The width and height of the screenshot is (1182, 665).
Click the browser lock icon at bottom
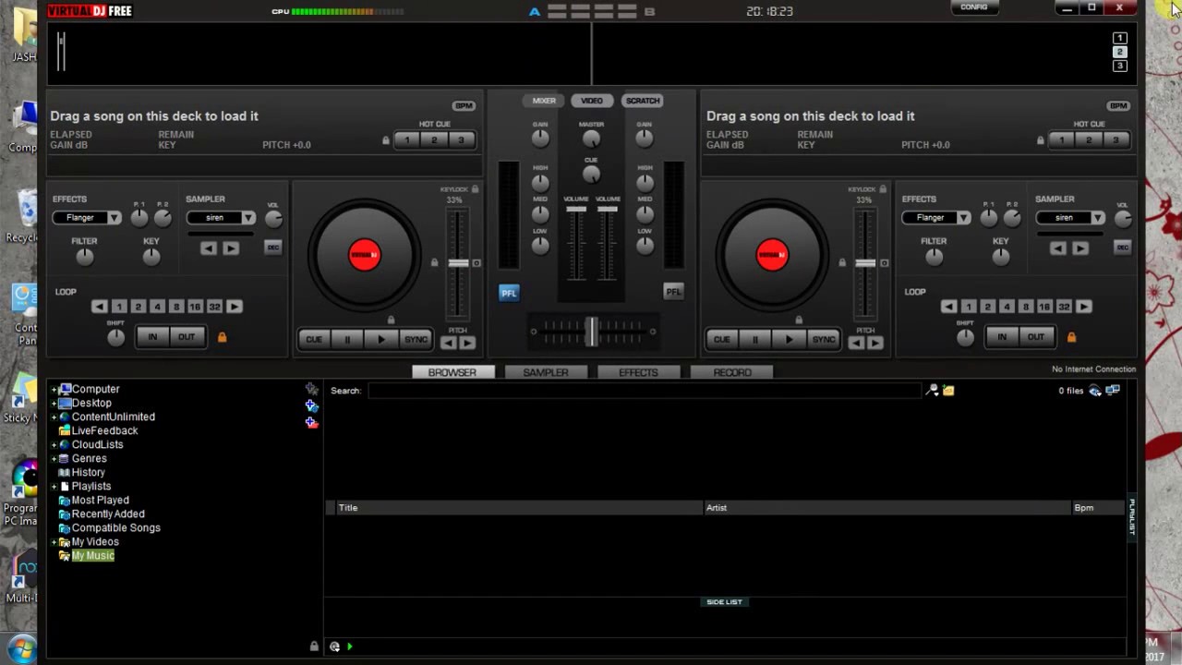click(x=314, y=647)
